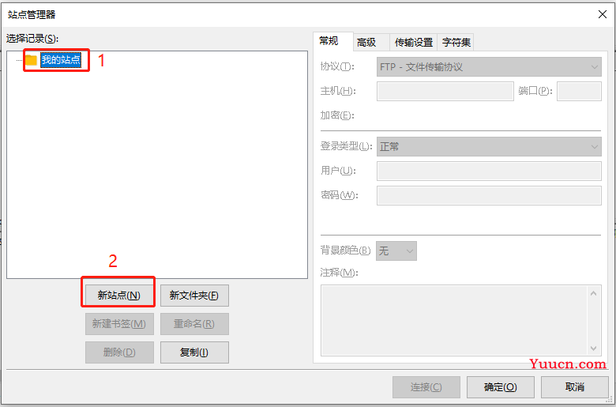Screen dimensions: 616x407
Task: Click the 主机(H) input field
Action: [x=445, y=91]
